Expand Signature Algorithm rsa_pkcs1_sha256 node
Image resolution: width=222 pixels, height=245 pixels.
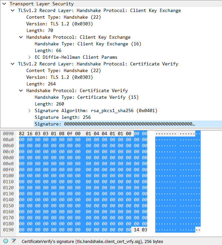click(x=29, y=110)
